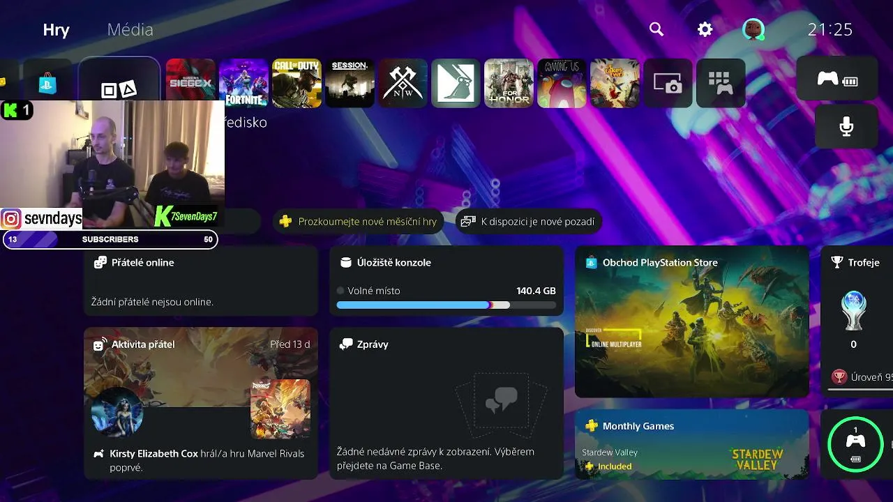Viewport: 893px width, 502px height.
Task: Open the search magnifier icon
Action: (x=656, y=29)
